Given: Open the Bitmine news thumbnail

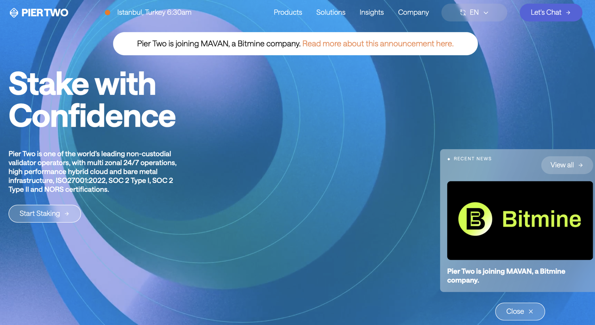Looking at the screenshot, I should pyautogui.click(x=520, y=221).
